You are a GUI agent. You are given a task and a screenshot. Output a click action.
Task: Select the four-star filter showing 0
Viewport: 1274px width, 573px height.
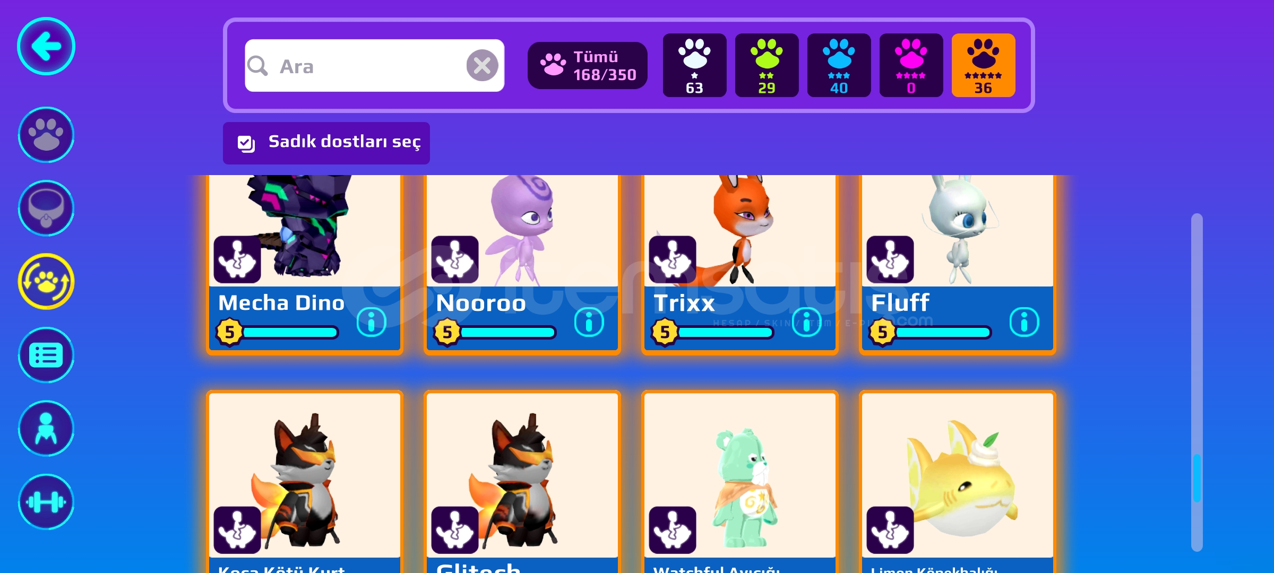coord(911,65)
